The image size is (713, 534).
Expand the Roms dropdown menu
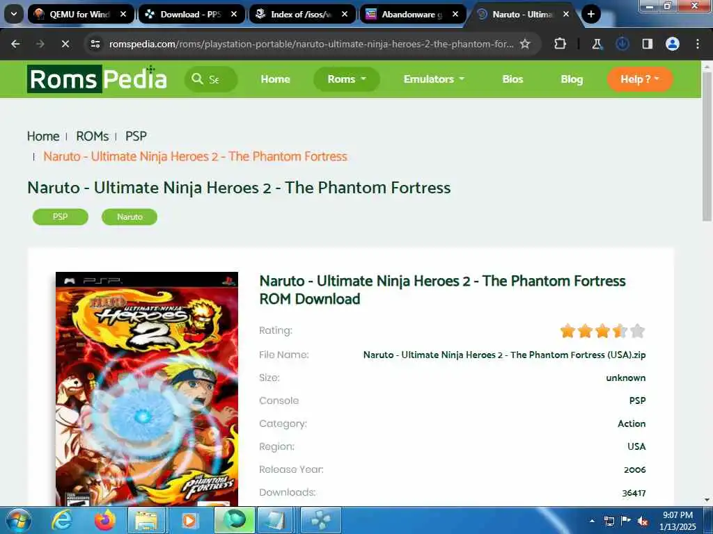pos(347,79)
